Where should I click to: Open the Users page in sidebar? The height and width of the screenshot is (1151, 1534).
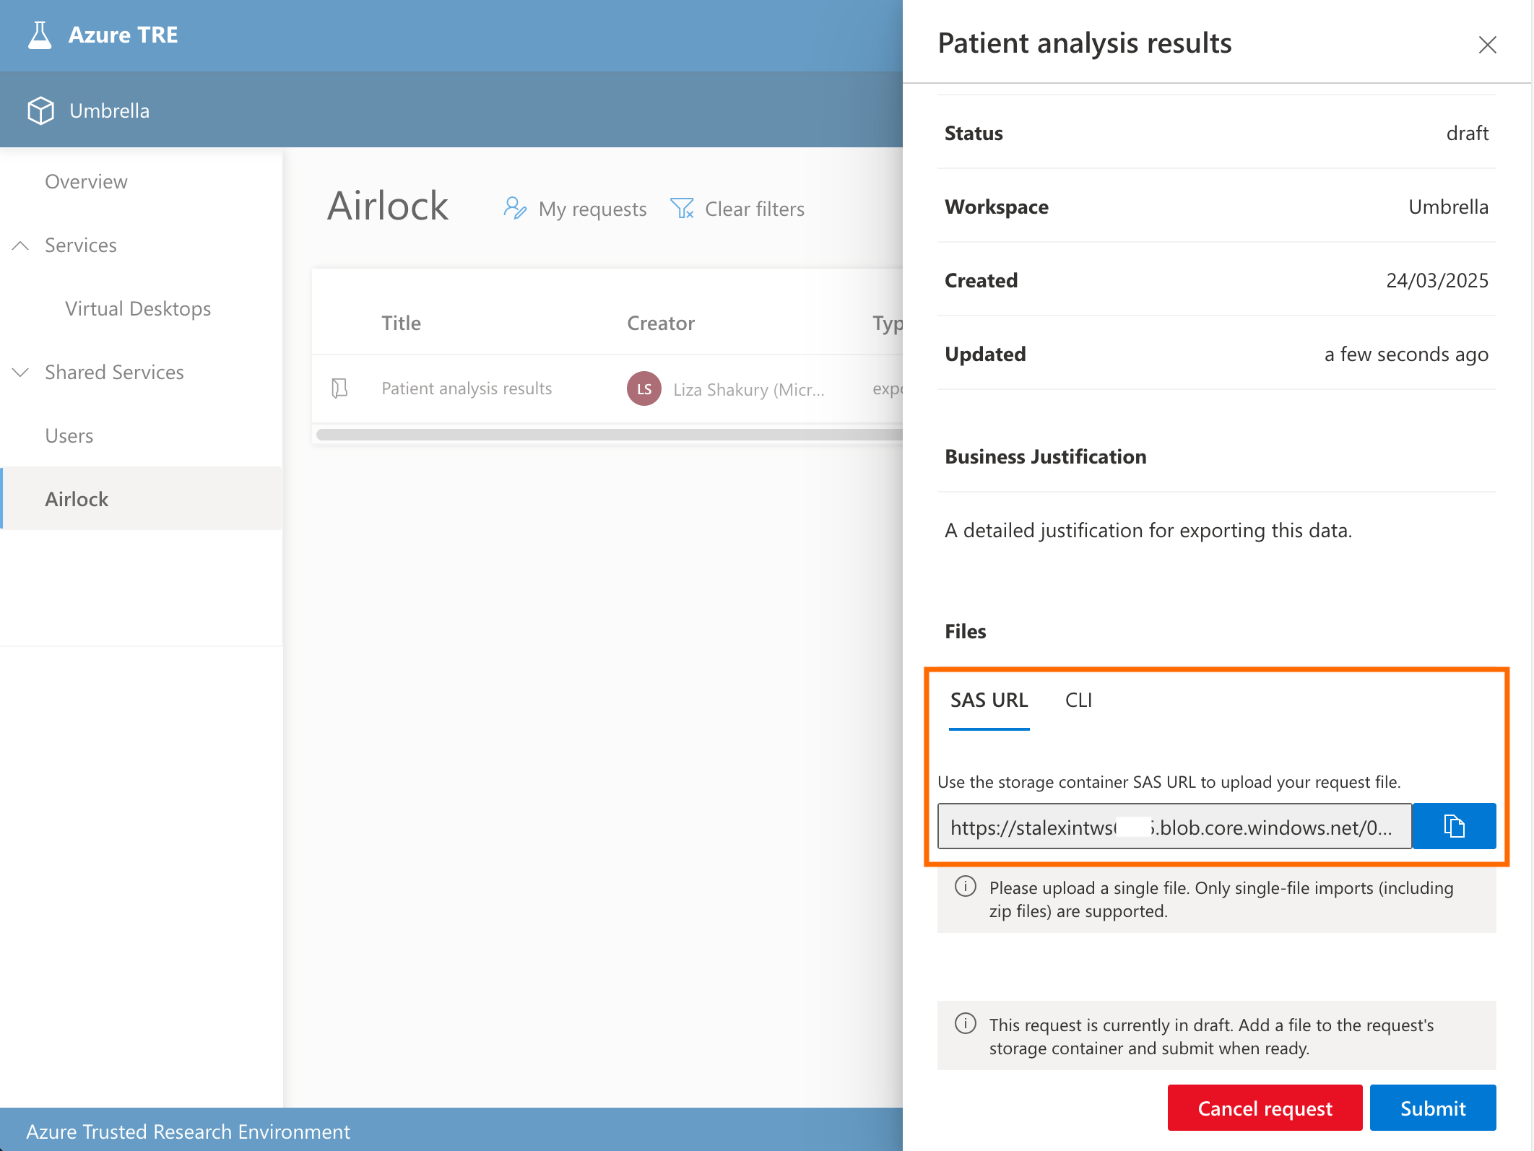point(69,436)
